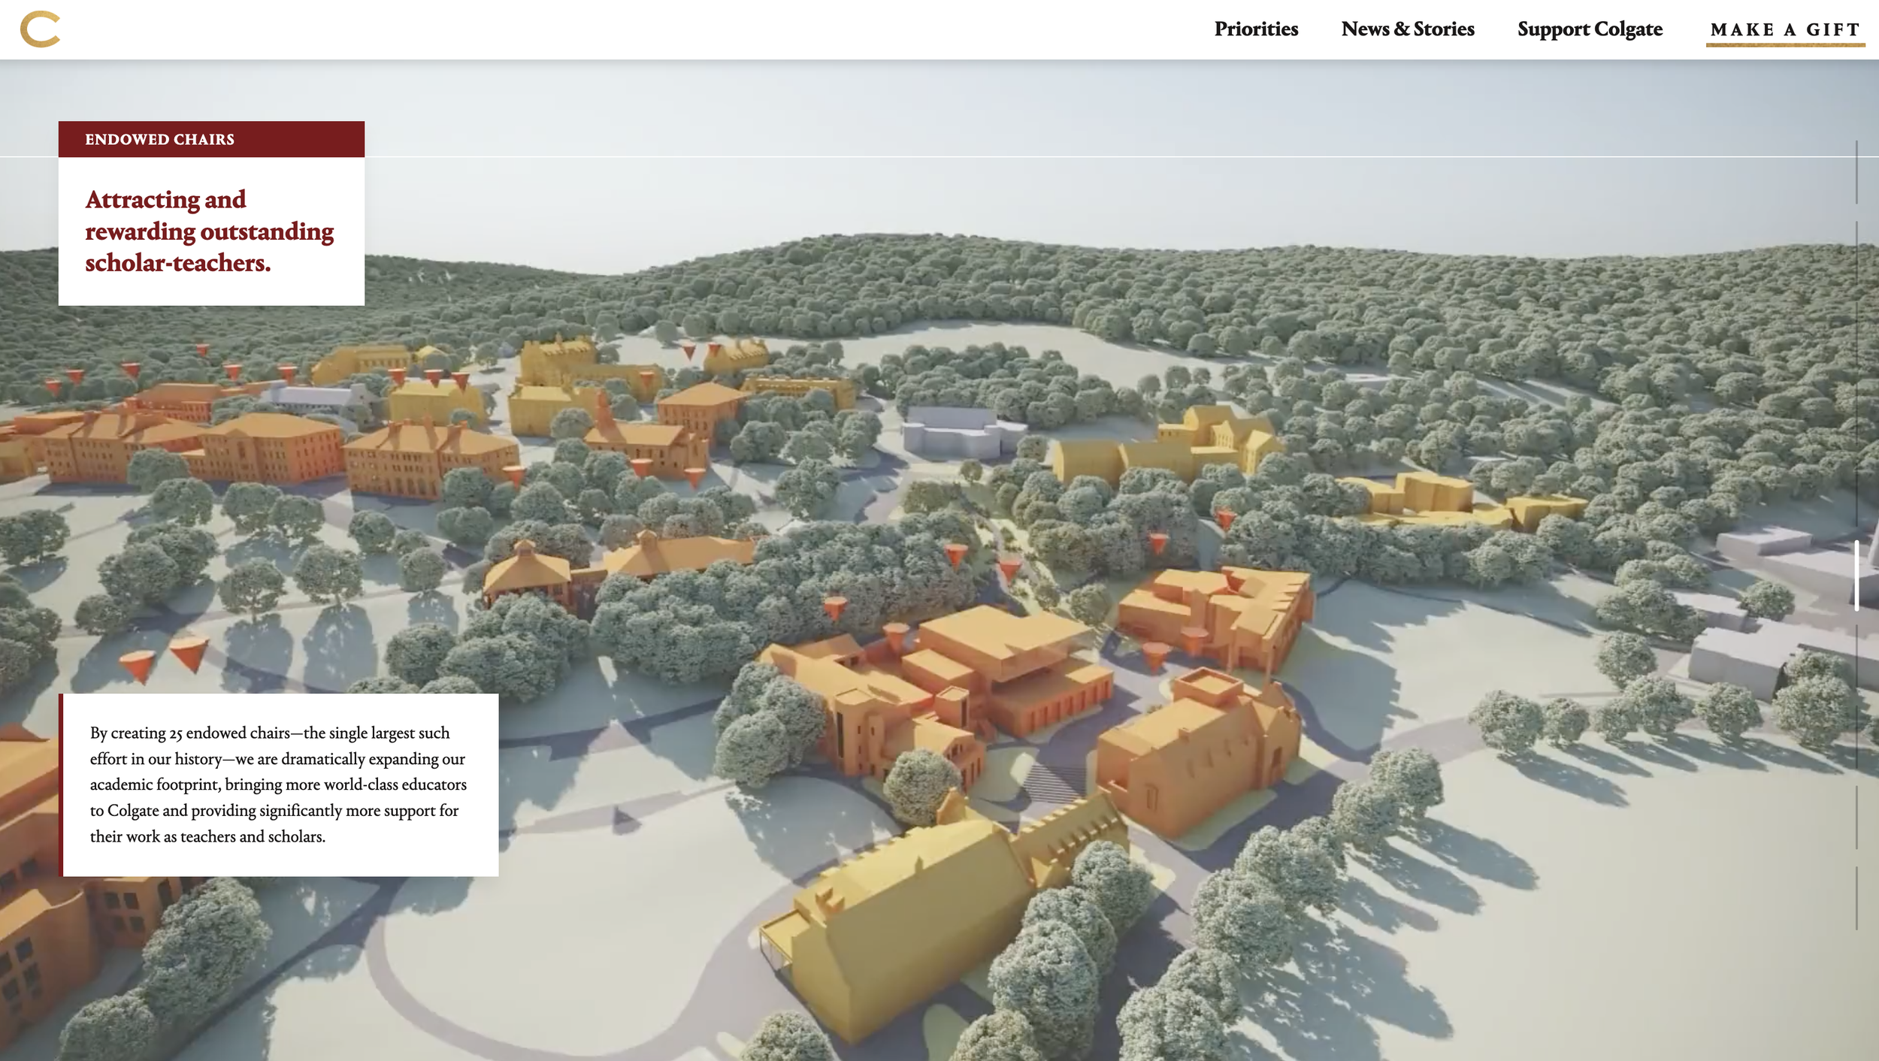This screenshot has height=1061, width=1879.
Task: Open the News & Stories menu
Action: click(1407, 29)
